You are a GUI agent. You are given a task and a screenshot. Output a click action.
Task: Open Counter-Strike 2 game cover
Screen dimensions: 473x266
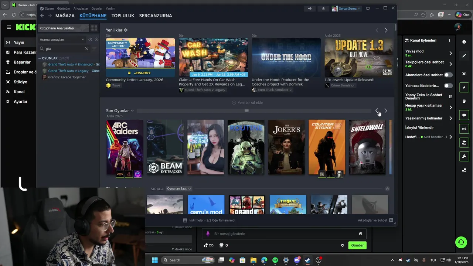(x=327, y=147)
